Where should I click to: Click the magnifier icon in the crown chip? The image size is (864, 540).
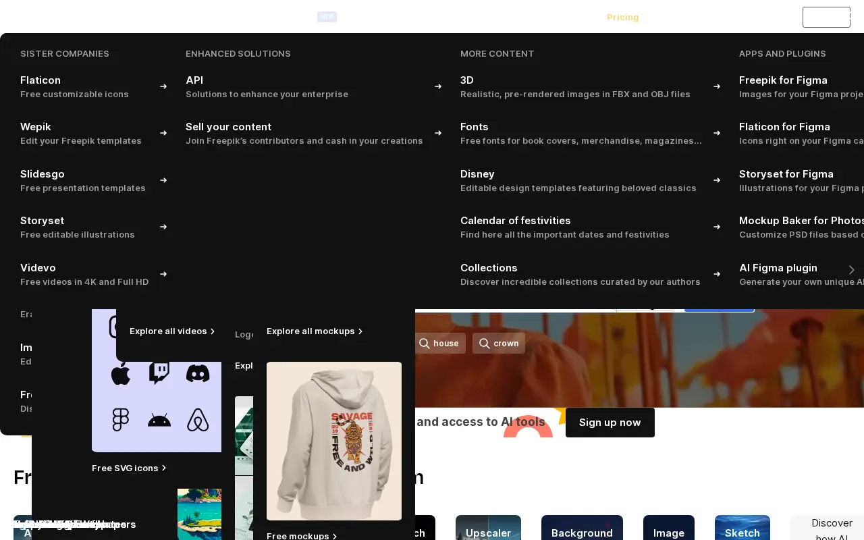tap(485, 344)
